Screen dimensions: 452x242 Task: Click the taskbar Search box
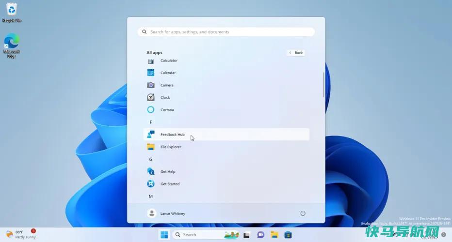pos(206,235)
